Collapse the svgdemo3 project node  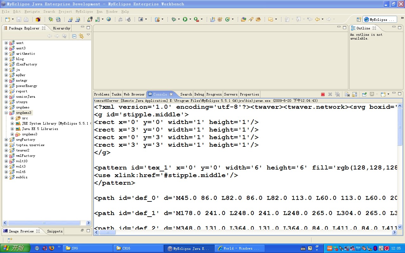pyautogui.click(x=6, y=113)
